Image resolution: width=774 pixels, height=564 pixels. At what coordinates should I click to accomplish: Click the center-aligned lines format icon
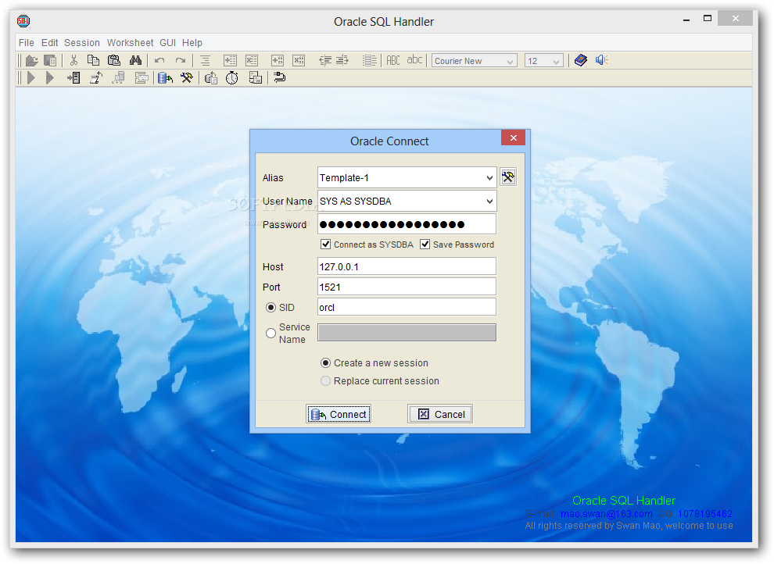[x=206, y=61]
